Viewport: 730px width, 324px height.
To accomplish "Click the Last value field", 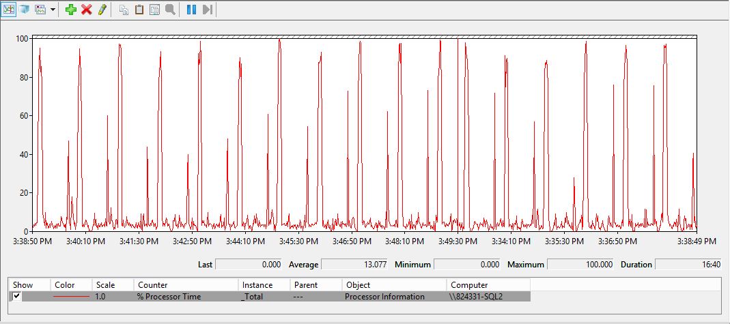I will (249, 265).
